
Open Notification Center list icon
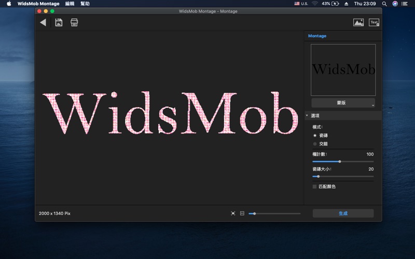(405, 4)
